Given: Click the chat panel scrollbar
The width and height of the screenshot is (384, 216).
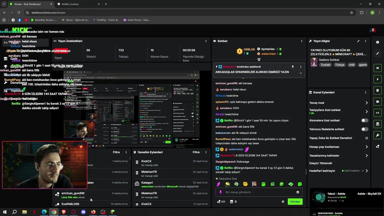Looking at the screenshot, I should point(306,172).
